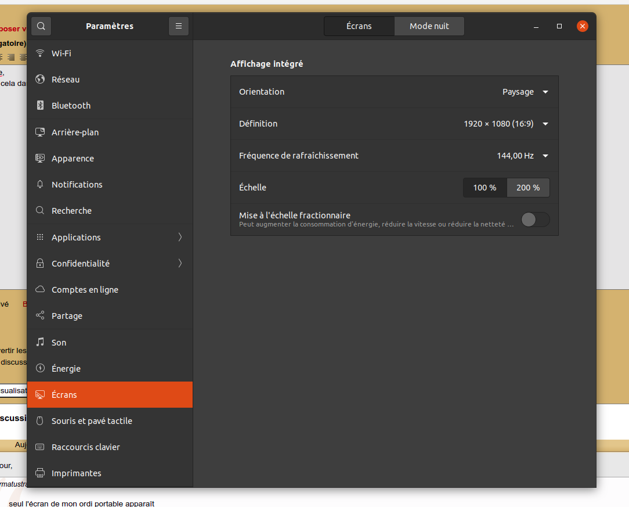This screenshot has height=507, width=629.
Task: Open Souris et pavé tactile settings
Action: point(92,421)
